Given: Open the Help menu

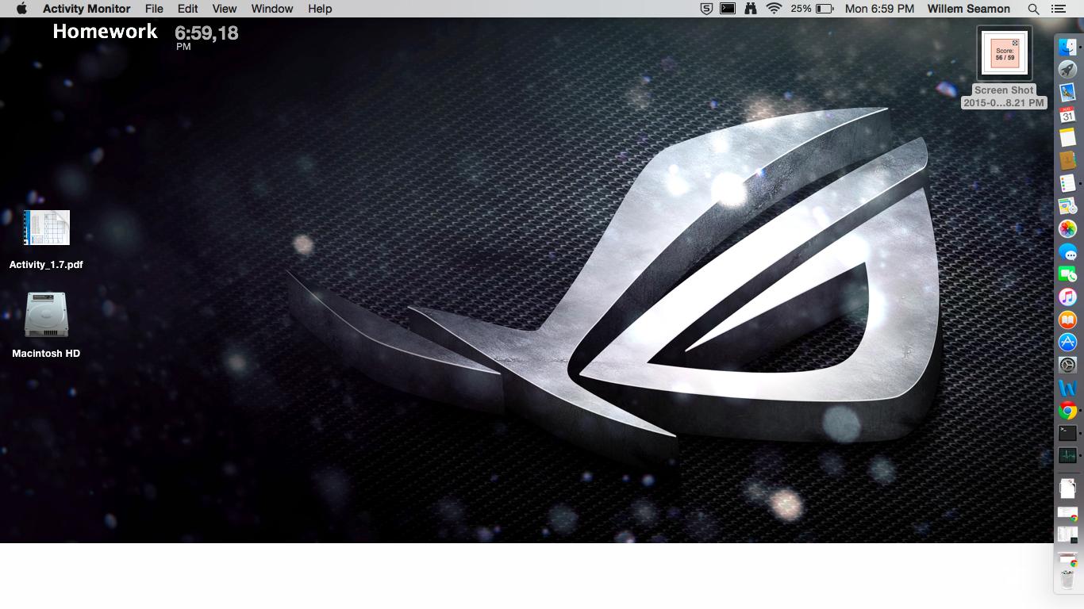Looking at the screenshot, I should click(x=320, y=9).
